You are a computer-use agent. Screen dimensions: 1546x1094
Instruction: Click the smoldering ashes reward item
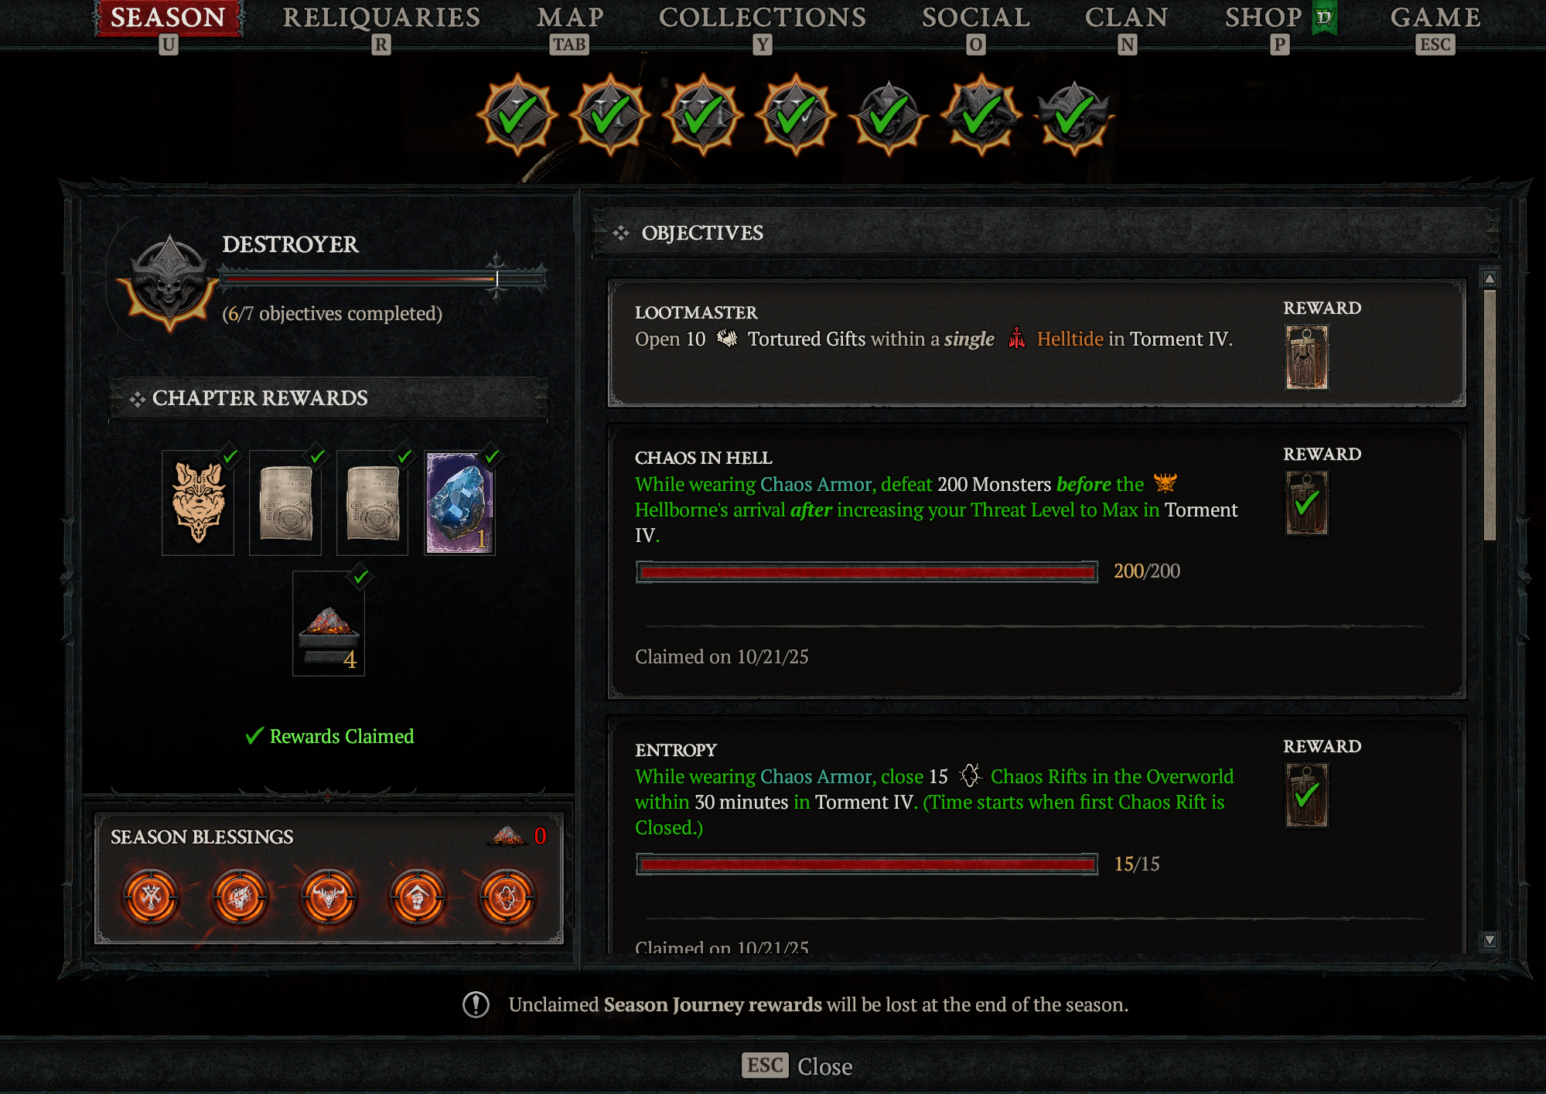click(329, 623)
